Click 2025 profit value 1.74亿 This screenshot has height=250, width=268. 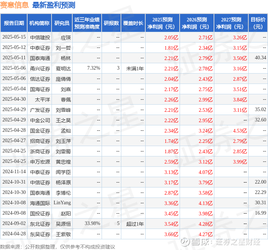point(171,141)
